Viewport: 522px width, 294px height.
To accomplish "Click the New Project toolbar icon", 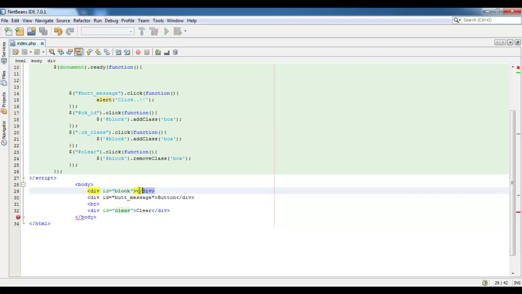I will tap(20, 31).
